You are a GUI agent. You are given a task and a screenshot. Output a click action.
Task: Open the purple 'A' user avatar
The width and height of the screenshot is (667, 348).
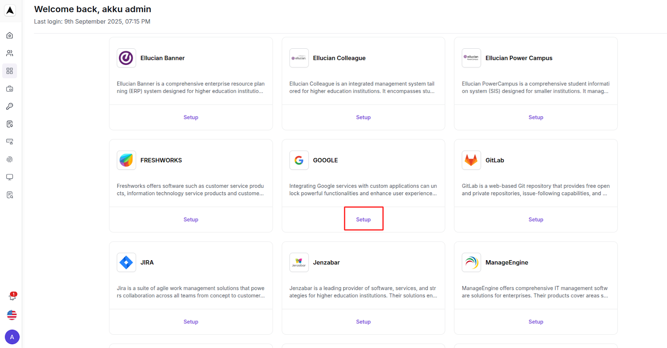12,337
